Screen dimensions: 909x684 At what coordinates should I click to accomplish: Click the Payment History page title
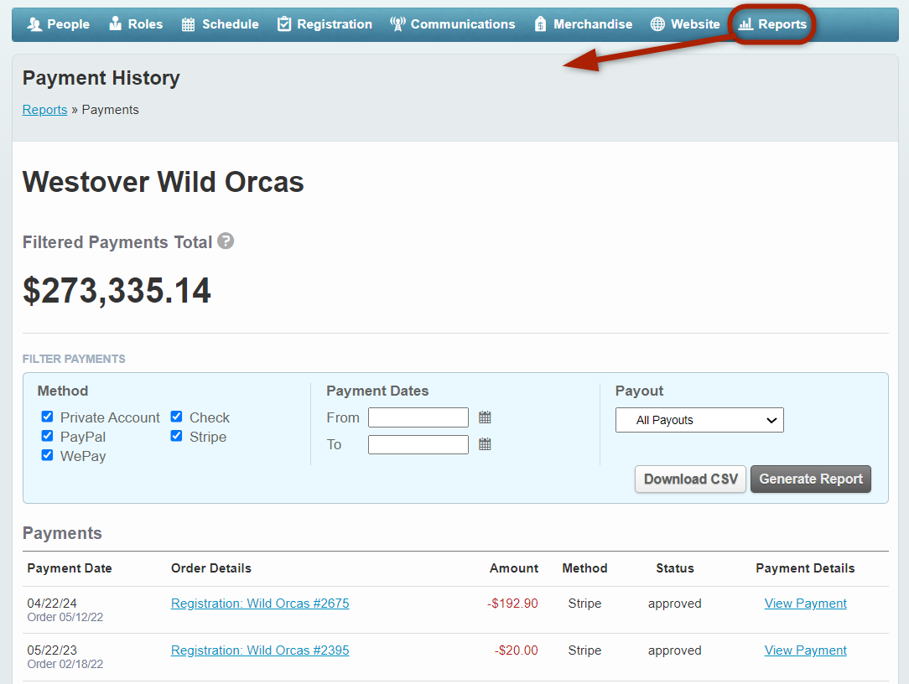pos(101,78)
